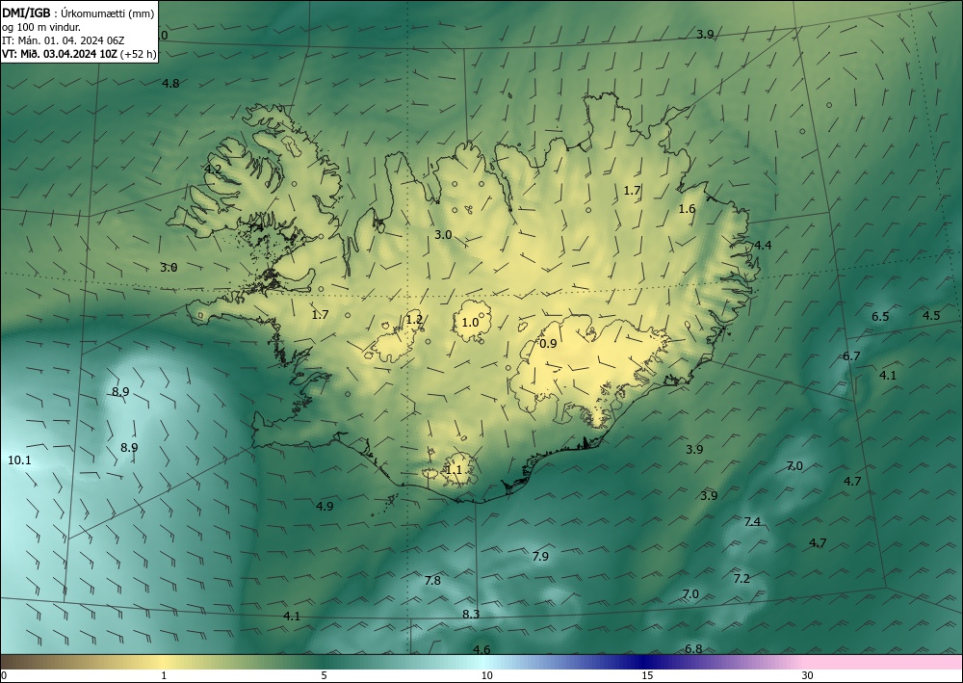
Task: Select the 1.0 value on Hofsjökull glacier
Action: click(470, 323)
